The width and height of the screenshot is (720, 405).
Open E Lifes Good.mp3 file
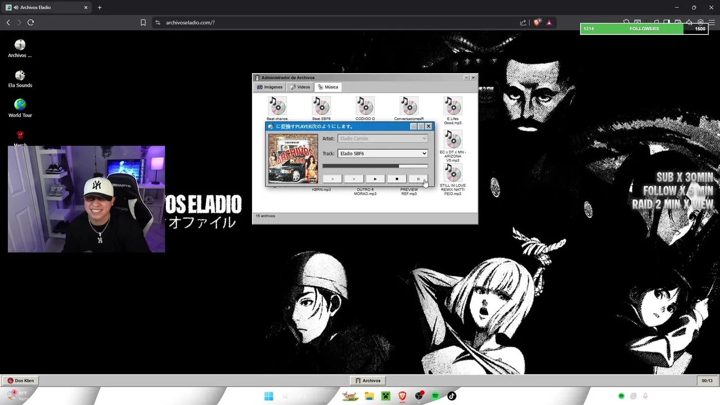[x=453, y=110]
